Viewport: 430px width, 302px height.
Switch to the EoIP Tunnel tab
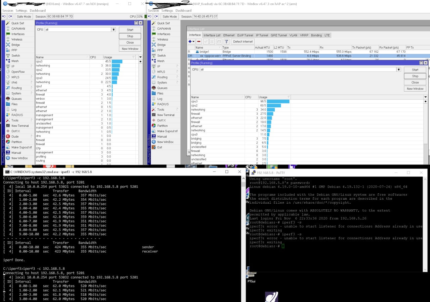click(x=245, y=35)
